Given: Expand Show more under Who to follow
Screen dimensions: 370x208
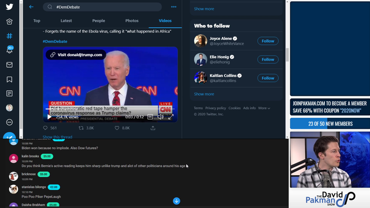Looking at the screenshot, I should click(x=204, y=94).
